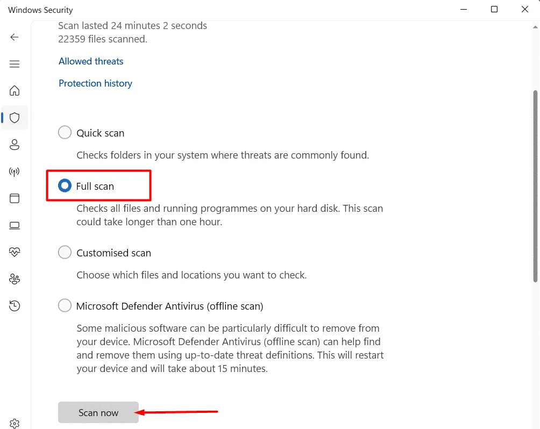
Task: Choose Microsoft Defender Antivirus offline scan
Action: coord(65,305)
